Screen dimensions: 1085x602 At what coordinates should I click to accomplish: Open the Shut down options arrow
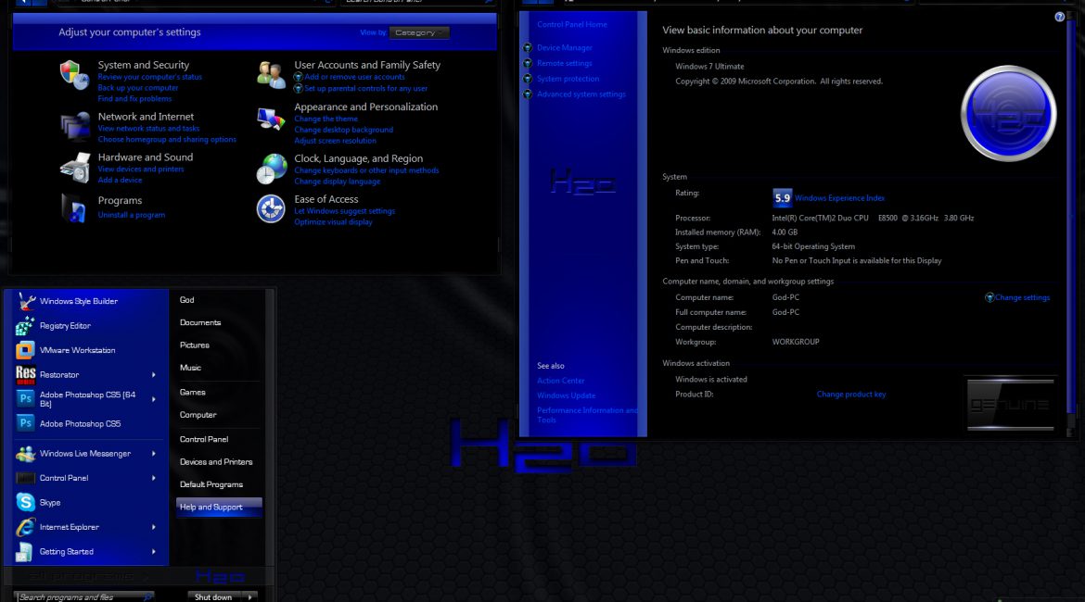[250, 597]
